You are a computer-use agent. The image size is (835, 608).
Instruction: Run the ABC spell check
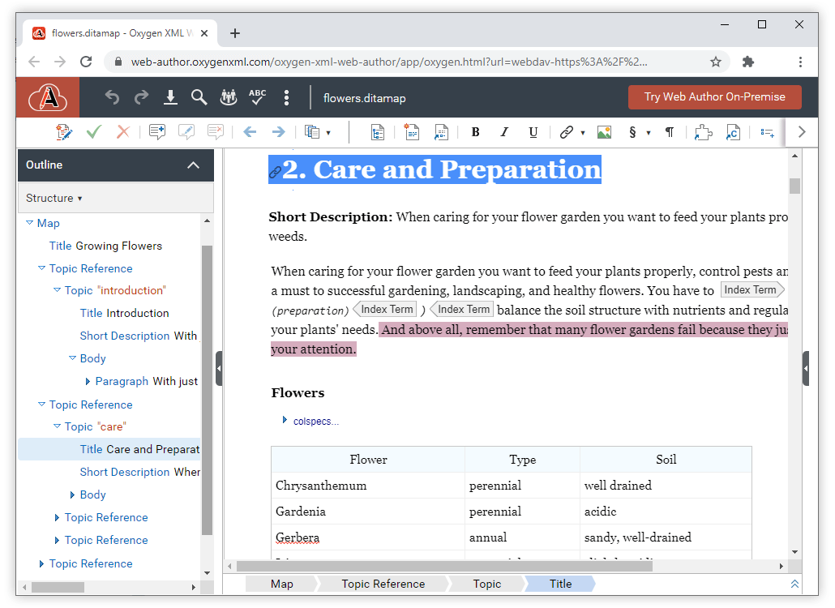(257, 97)
